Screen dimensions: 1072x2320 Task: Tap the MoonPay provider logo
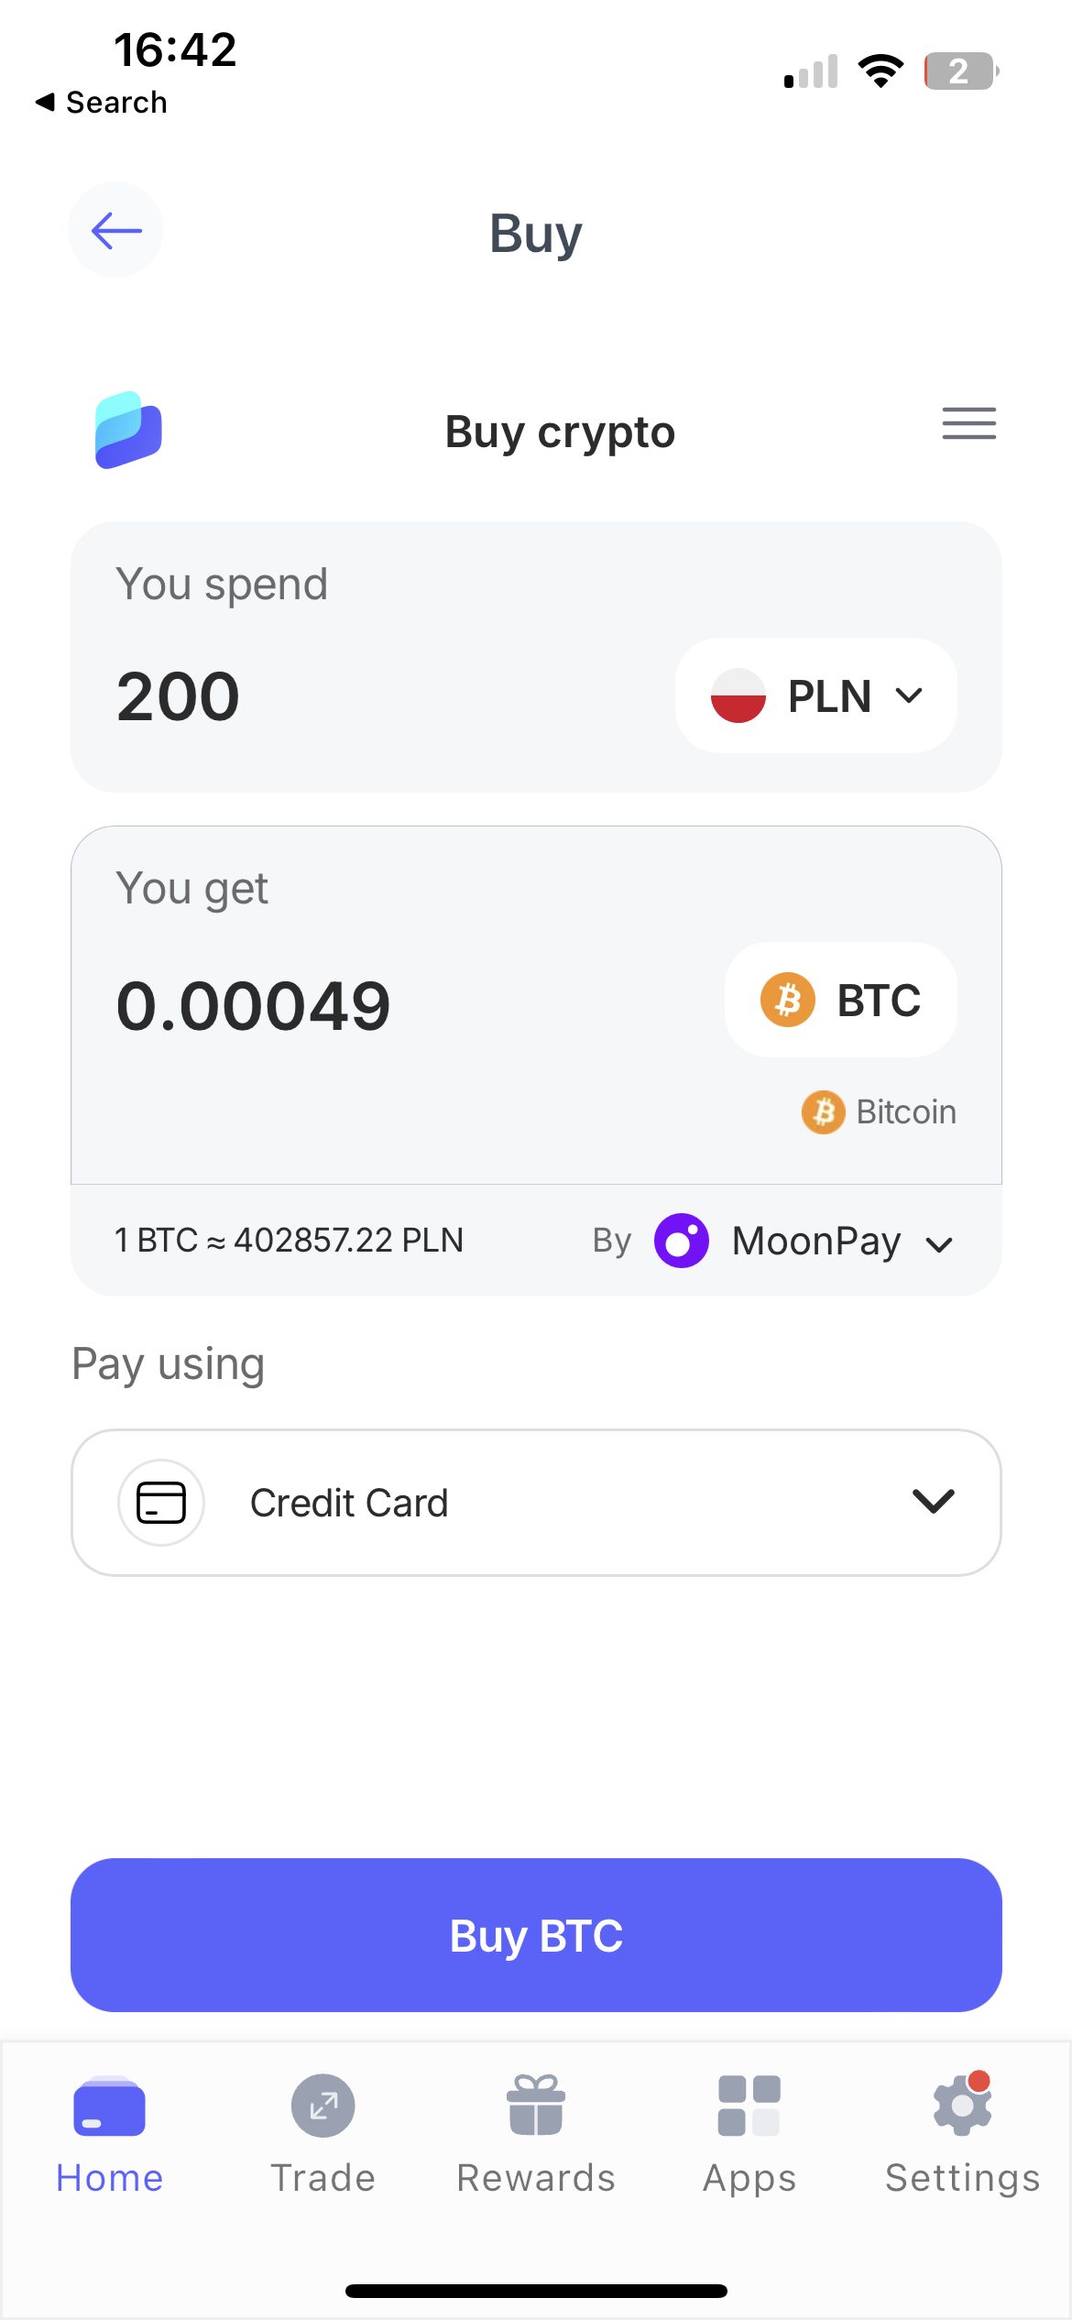[x=681, y=1241]
